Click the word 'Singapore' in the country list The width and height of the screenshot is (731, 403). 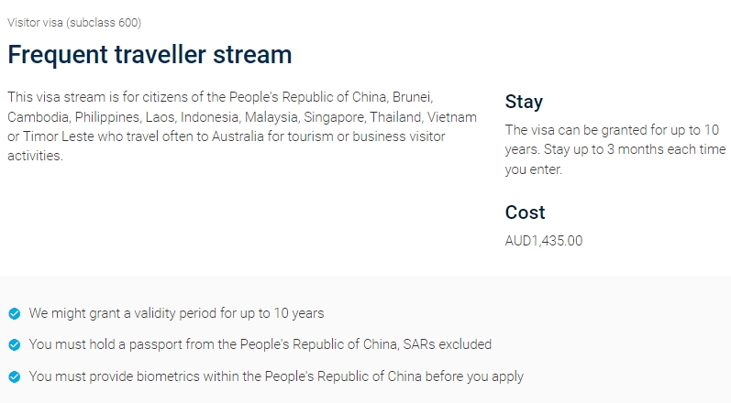[x=334, y=117]
